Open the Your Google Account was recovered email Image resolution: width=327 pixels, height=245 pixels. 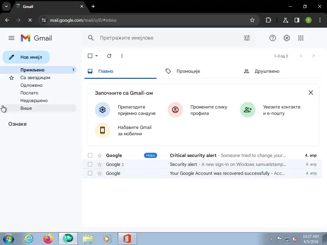tap(202, 173)
